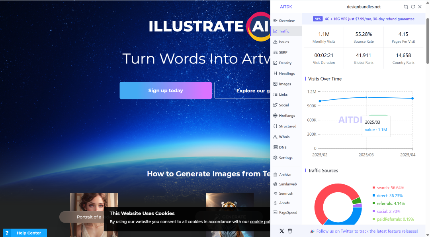430x237 pixels.
Task: Open the cookie policy link
Action: pos(260,221)
